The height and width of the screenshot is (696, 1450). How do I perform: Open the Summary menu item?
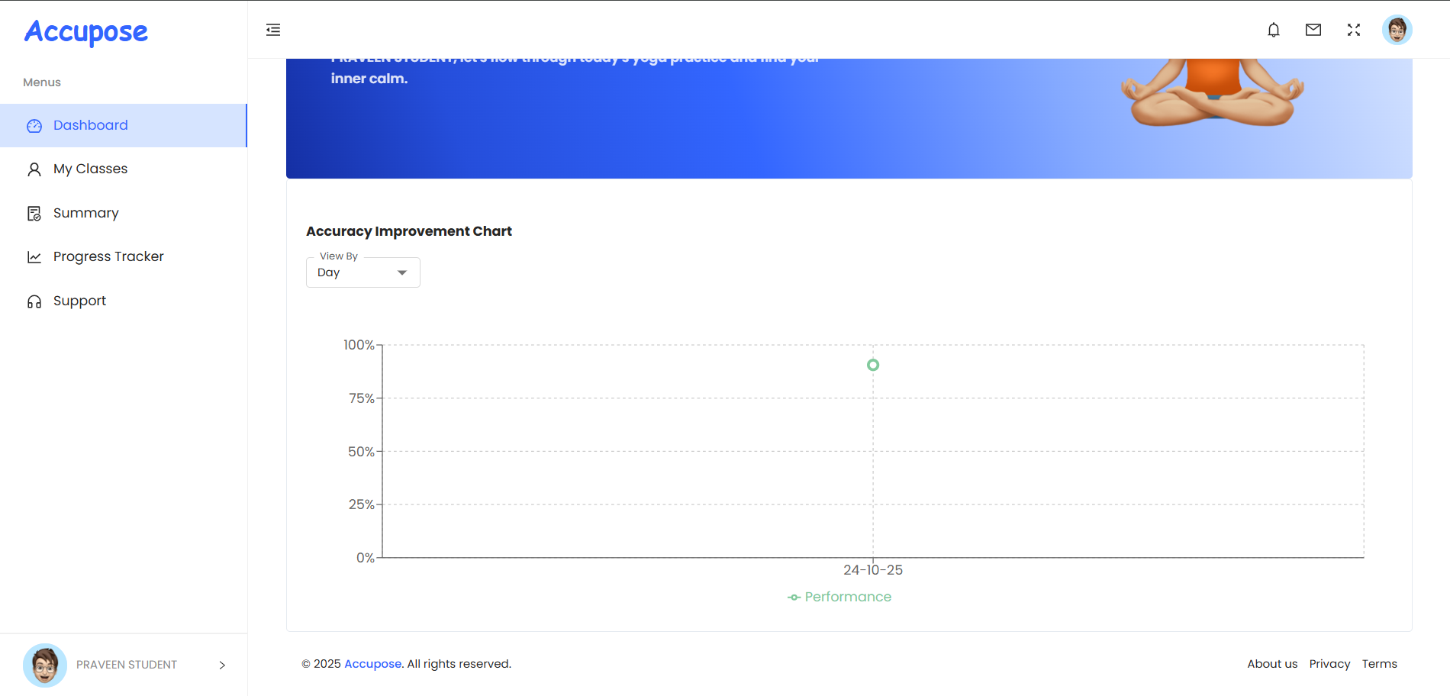(x=85, y=213)
